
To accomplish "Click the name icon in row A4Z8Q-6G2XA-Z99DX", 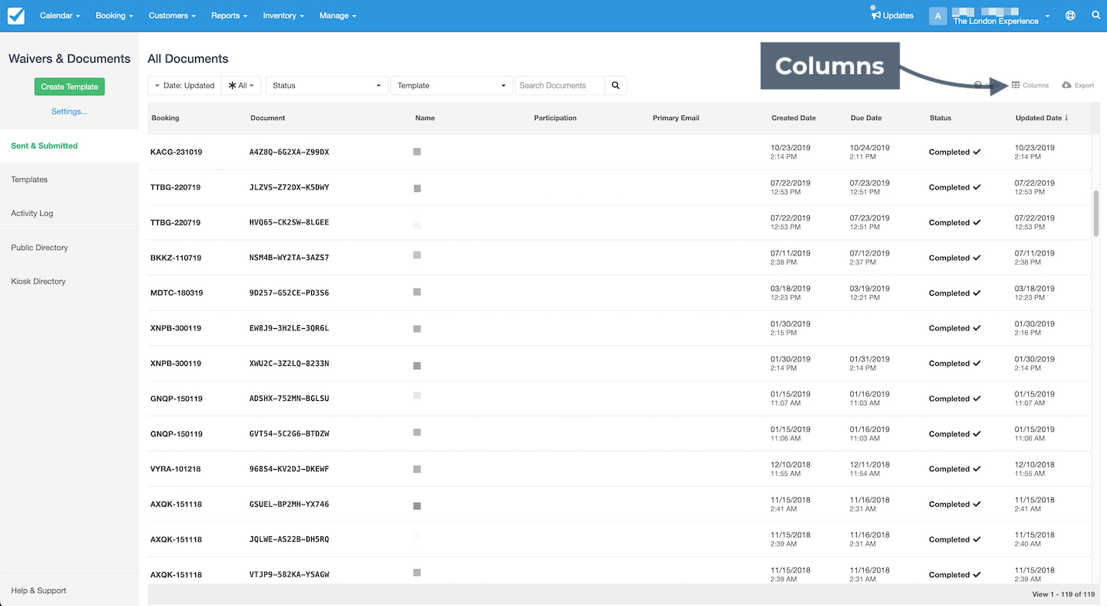I will [x=417, y=152].
